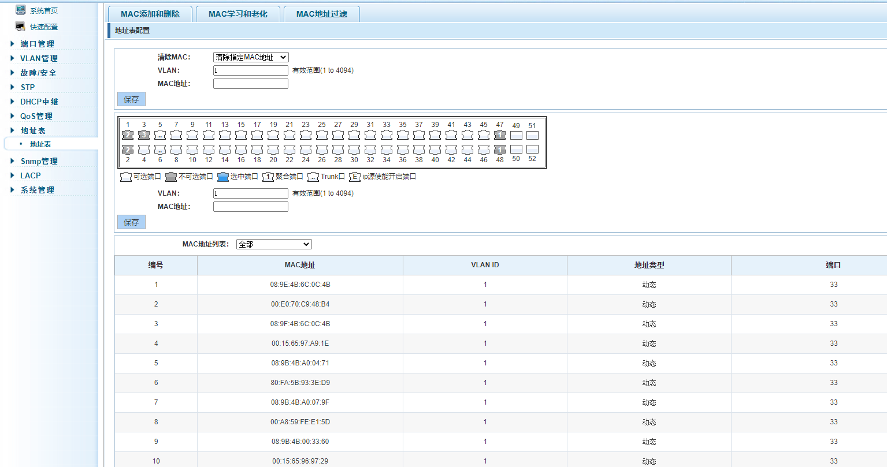
Task: Select SFP port 49 on the diagram
Action: (x=516, y=135)
